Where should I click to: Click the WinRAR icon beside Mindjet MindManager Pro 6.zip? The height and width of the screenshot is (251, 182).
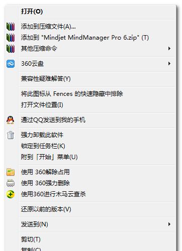(11, 38)
